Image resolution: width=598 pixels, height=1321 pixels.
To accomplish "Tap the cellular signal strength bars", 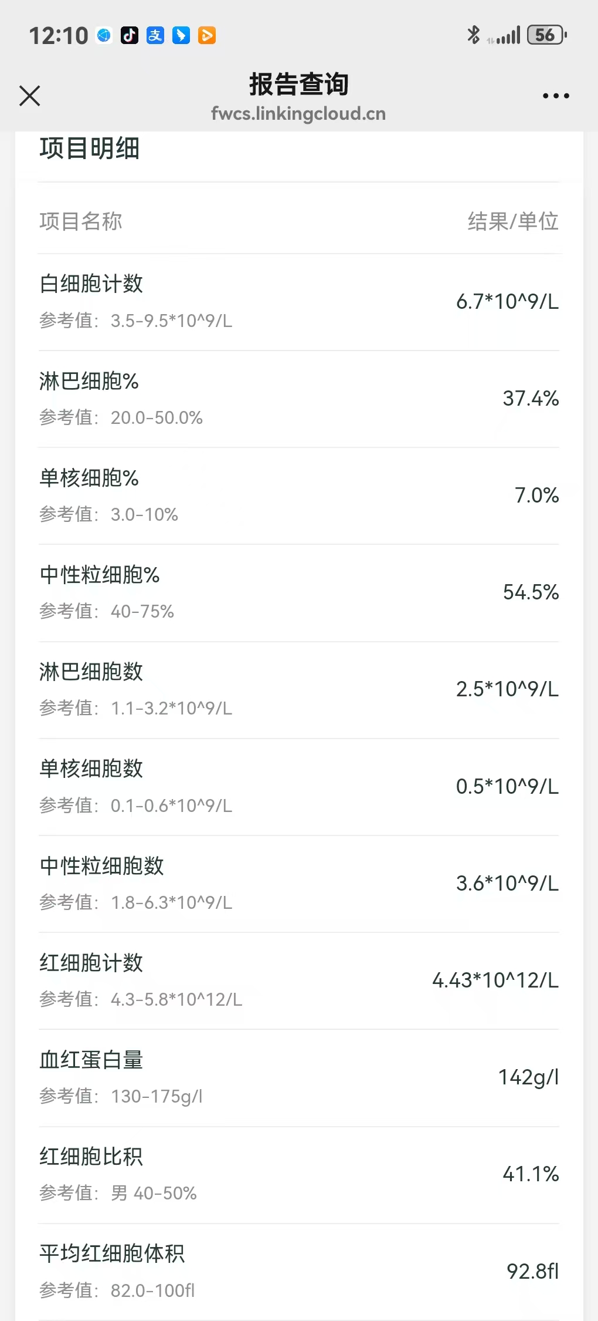I will click(505, 36).
